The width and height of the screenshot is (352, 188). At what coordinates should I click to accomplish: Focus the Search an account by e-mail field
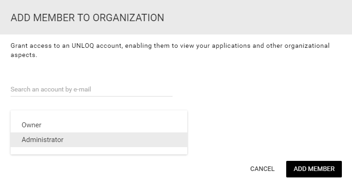[x=92, y=89]
